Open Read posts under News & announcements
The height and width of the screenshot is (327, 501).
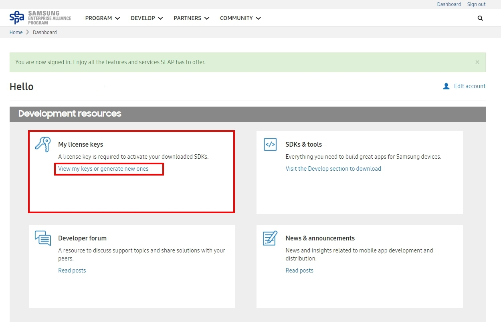299,270
